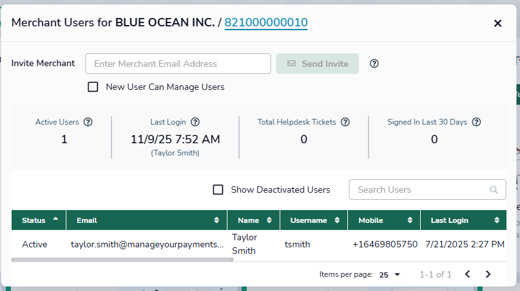Sort table by Username column
Image resolution: width=520 pixels, height=291 pixels.
313,220
